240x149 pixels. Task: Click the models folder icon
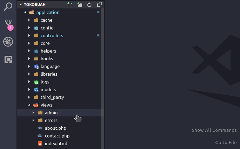click(36, 89)
